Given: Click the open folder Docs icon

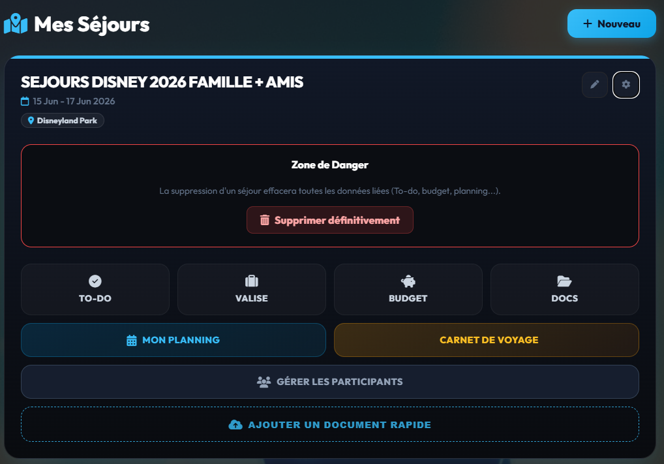Looking at the screenshot, I should click(564, 281).
